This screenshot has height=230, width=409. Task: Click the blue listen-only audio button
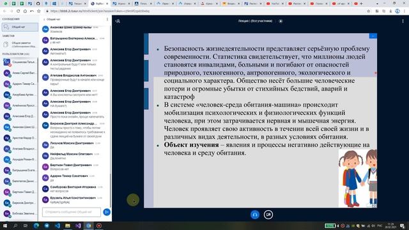pyautogui.click(x=255, y=215)
